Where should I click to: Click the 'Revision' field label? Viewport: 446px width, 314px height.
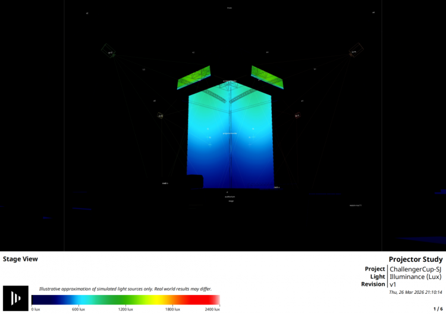373,284
